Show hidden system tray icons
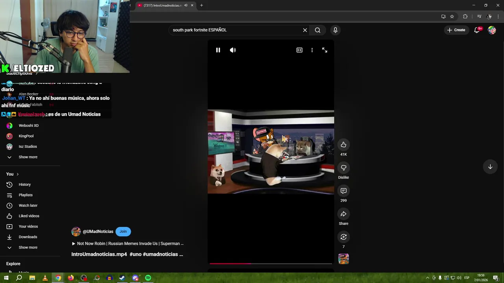504x283 pixels. (428, 278)
